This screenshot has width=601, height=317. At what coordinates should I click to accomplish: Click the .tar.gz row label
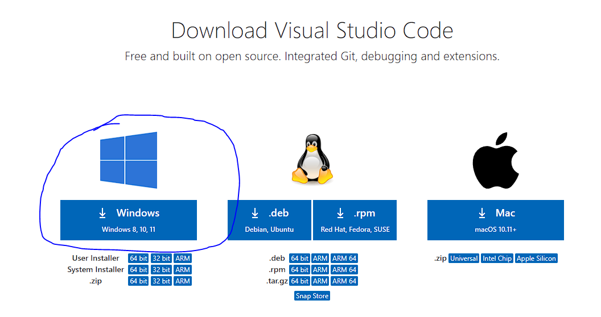(277, 281)
